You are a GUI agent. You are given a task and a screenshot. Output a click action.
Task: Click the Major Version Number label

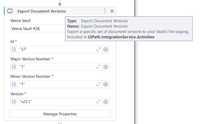coord(30,59)
